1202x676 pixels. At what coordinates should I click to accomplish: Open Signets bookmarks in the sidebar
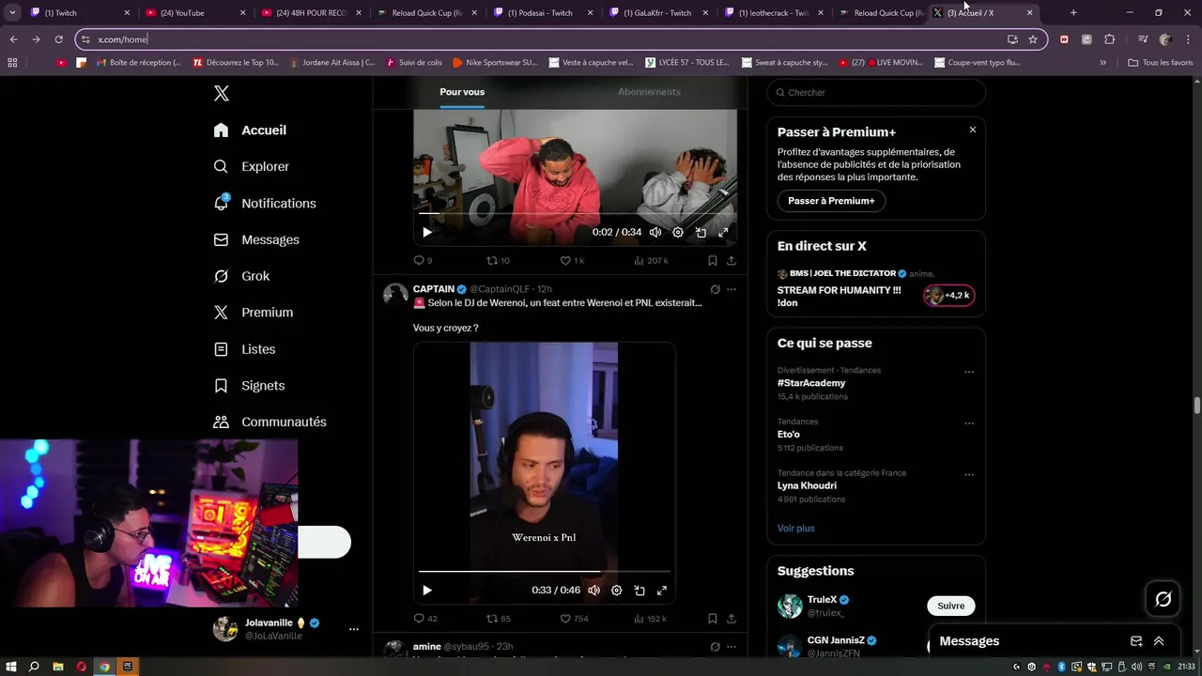click(249, 386)
